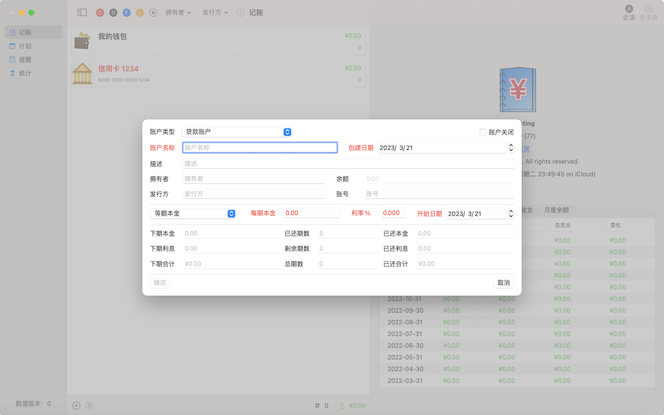Viewport: 664px width, 415px height.
Task: Select the 信用卡 1234 account name
Action: pos(118,68)
